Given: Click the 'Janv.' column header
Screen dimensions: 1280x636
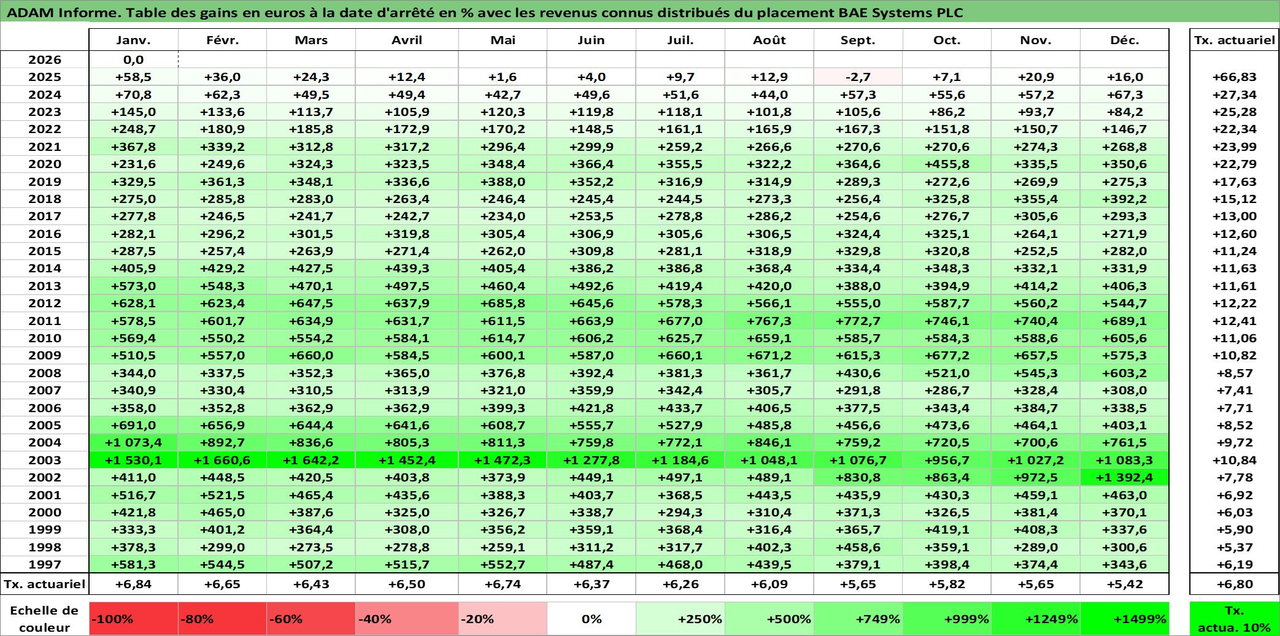Looking at the screenshot, I should point(134,40).
